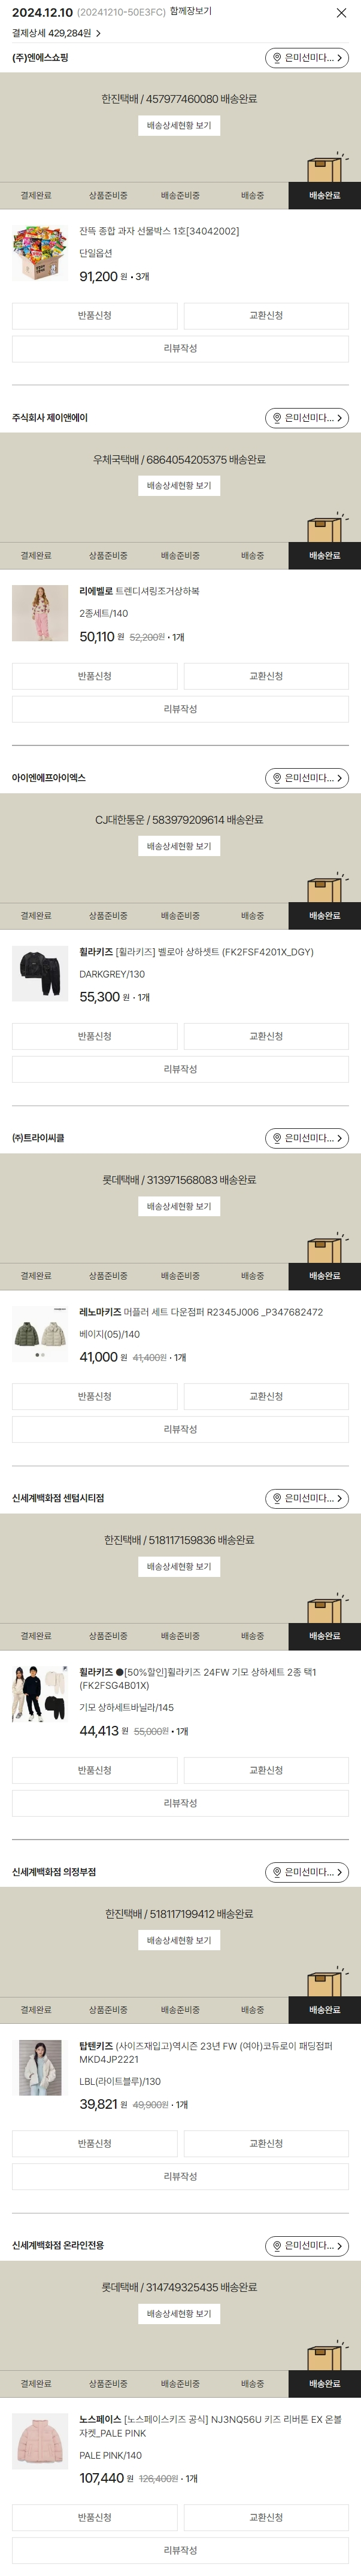Click the location pin beside 주식회사 제이앤에이

[277, 418]
